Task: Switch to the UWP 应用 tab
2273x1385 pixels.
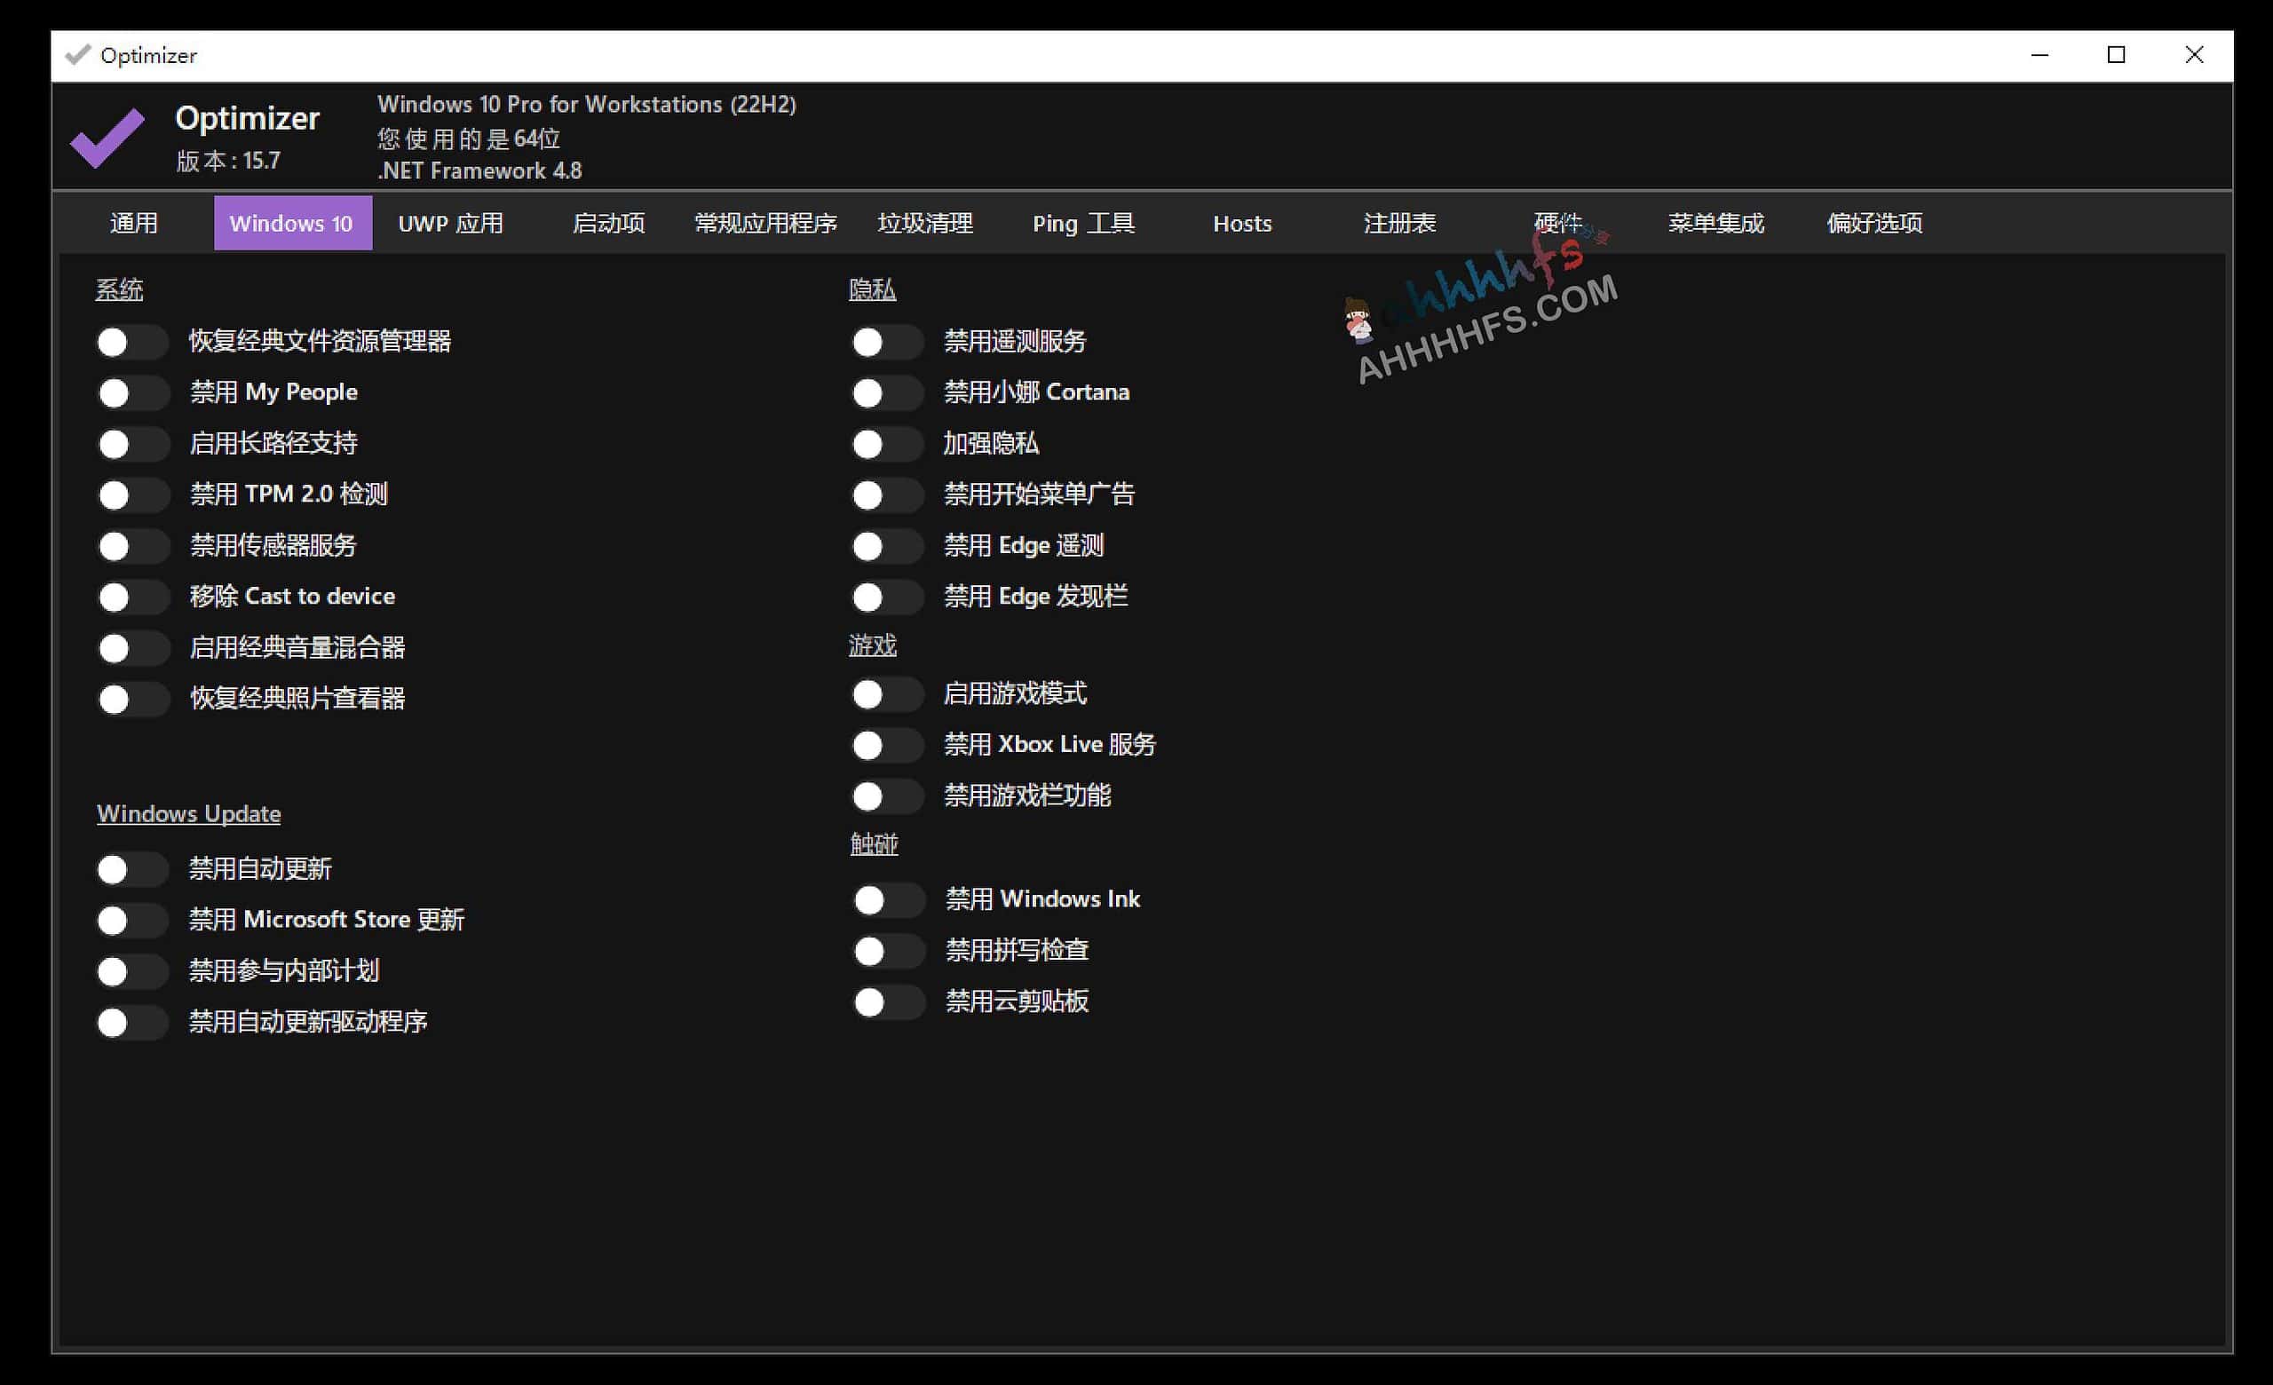Action: click(x=450, y=223)
